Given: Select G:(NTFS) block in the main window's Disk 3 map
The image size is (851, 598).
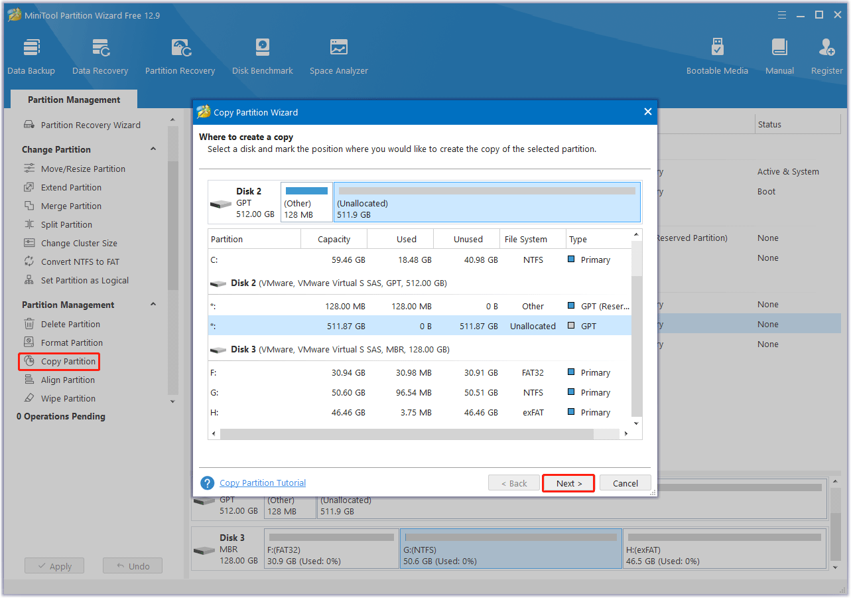Looking at the screenshot, I should coord(511,549).
